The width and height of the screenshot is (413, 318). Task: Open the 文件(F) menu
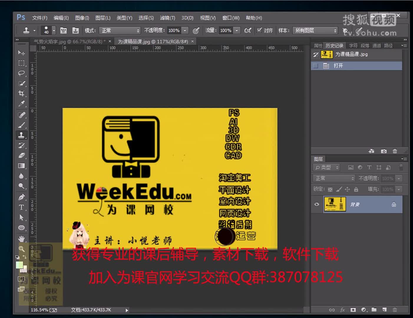[40, 18]
